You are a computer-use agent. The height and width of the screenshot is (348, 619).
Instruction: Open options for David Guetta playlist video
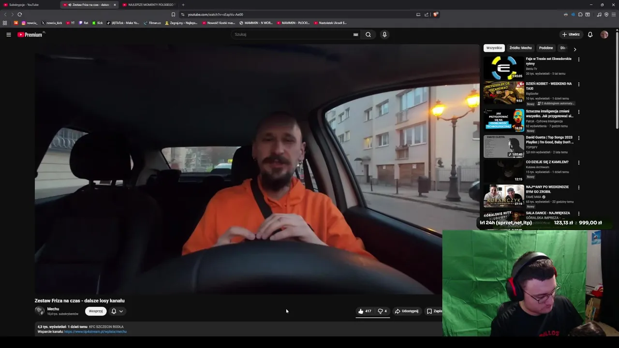579,138
